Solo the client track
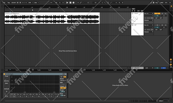 click(x=162, y=13)
